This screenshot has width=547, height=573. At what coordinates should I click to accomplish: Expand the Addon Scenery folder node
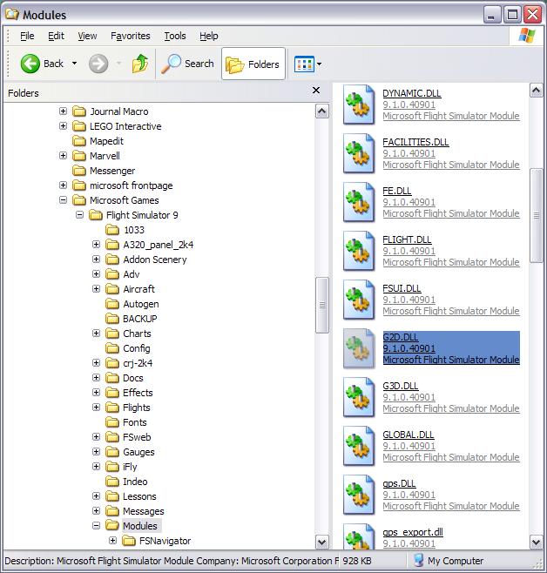[96, 260]
